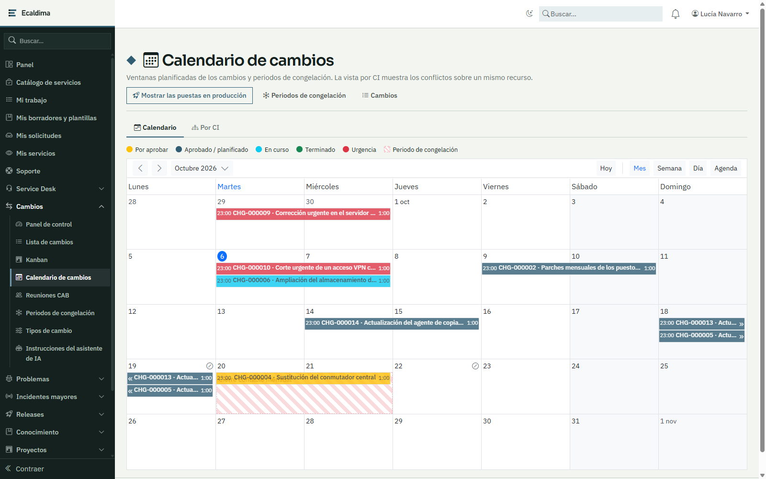The height and width of the screenshot is (479, 766).
Task: Click the Hoy button
Action: tap(606, 168)
